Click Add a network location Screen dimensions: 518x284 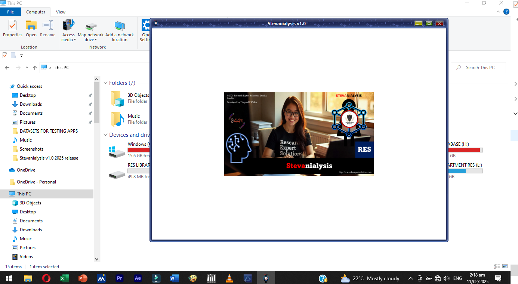120,31
